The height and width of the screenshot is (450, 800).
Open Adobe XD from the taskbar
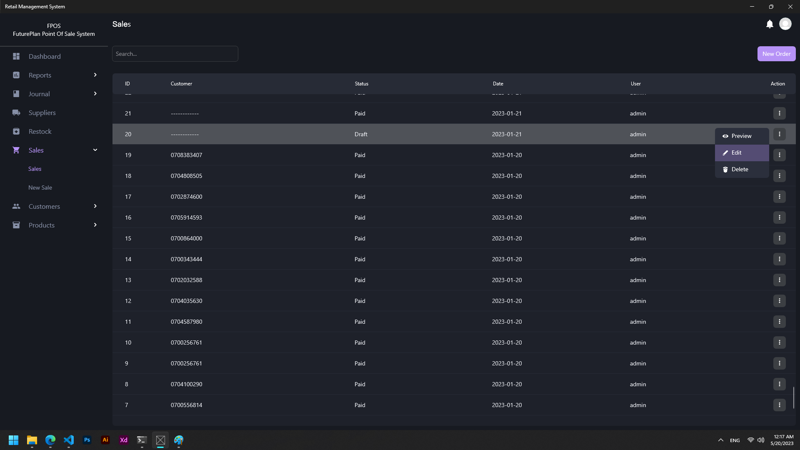click(x=123, y=440)
